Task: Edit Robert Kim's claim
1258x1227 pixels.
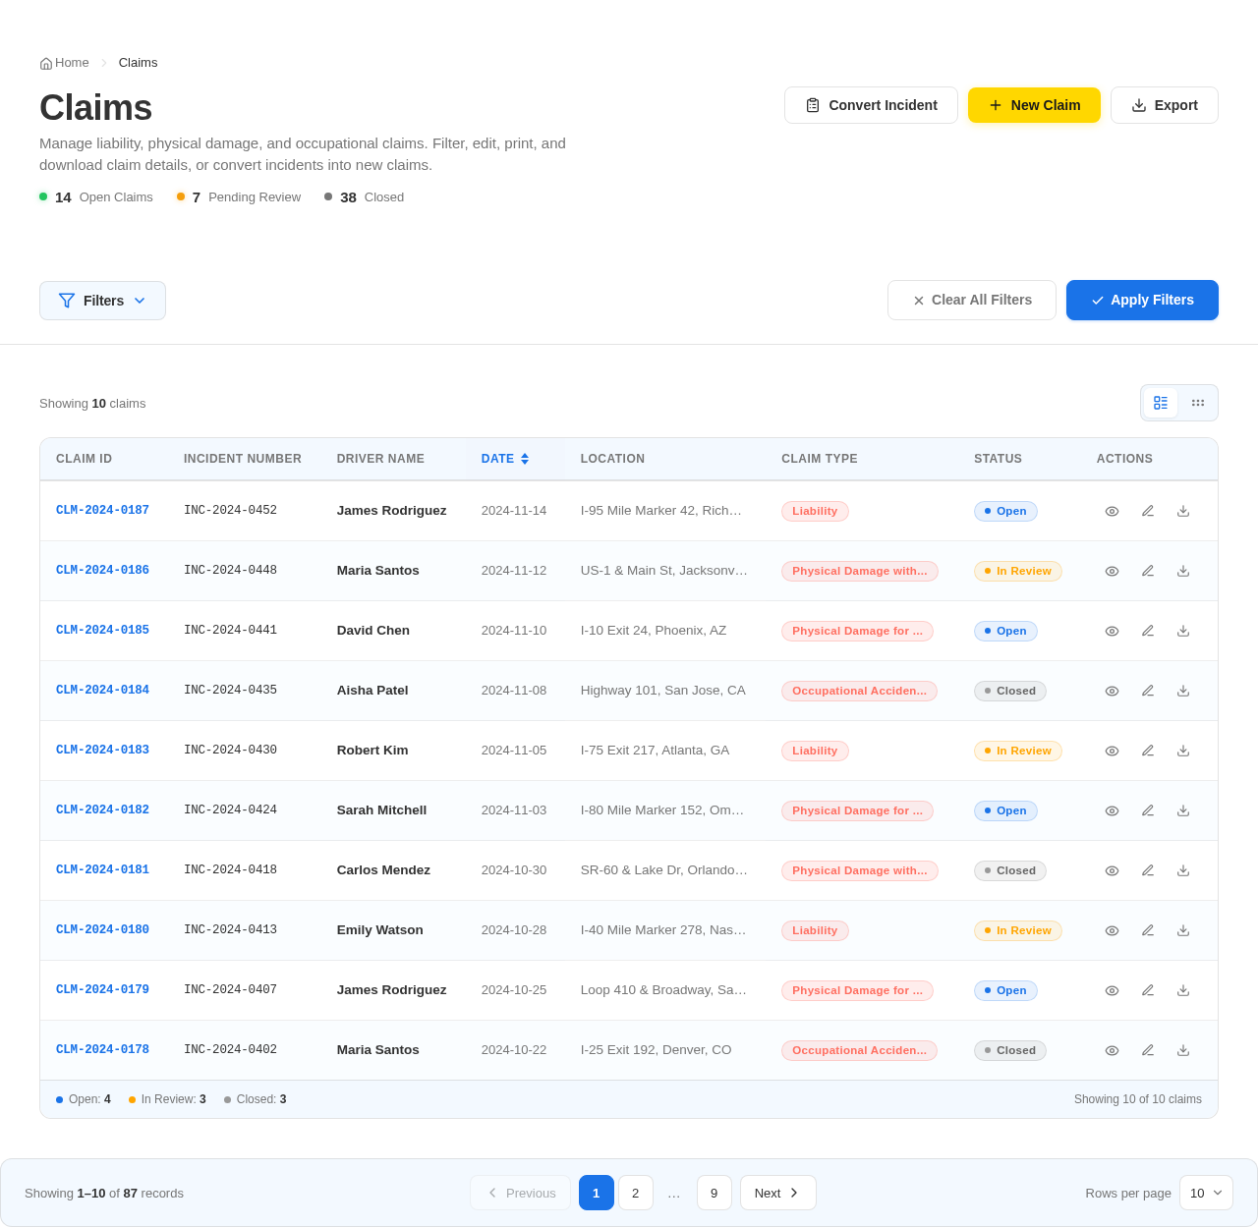Action: (x=1148, y=751)
